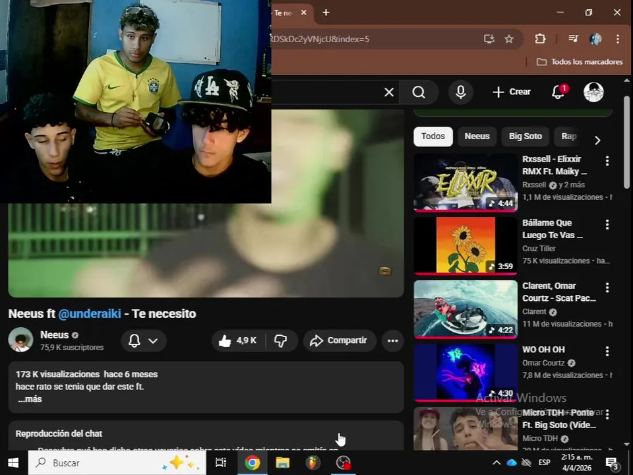Bookmark this page with the star icon
This screenshot has width=633, height=475.
pyautogui.click(x=509, y=39)
